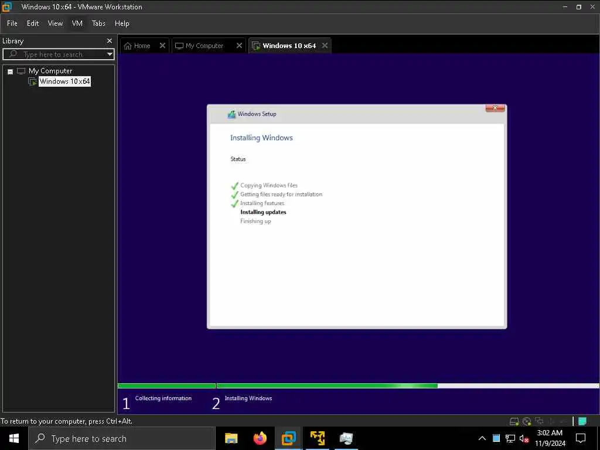
Task: Close the Windows 10 x64 tab
Action: pyautogui.click(x=325, y=46)
